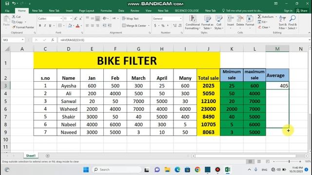Click the formula bar showing AVERAGE formula
Screen dimensions: 312x175
(x=183, y=40)
